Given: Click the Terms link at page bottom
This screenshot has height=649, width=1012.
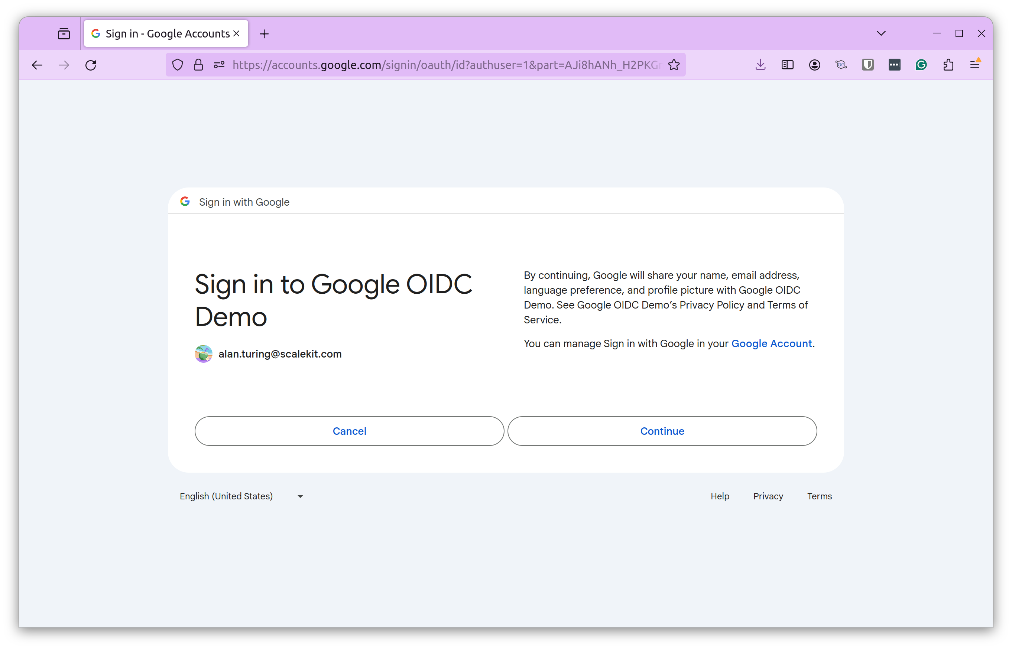Looking at the screenshot, I should [x=820, y=496].
